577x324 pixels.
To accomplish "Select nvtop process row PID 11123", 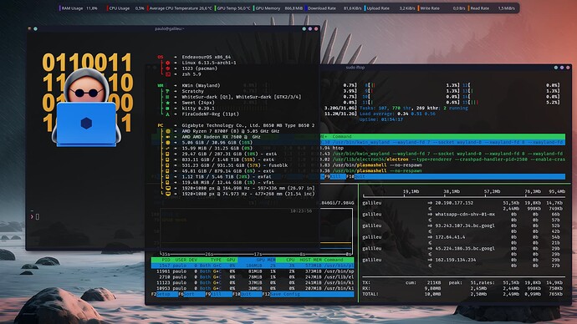I will point(253,282).
